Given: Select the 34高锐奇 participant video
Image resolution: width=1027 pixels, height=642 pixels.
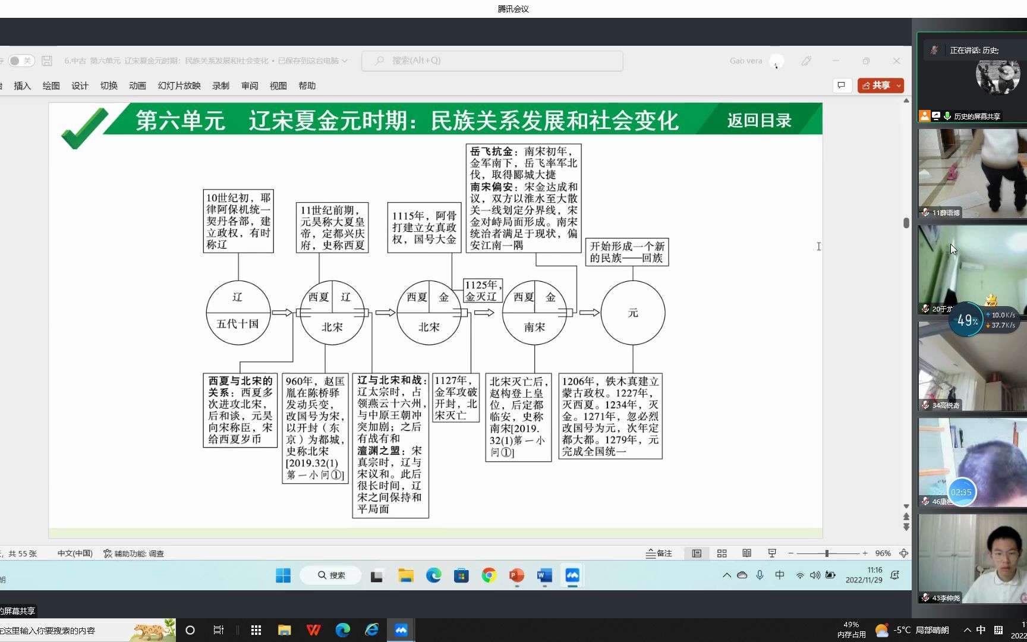Looking at the screenshot, I should 972,366.
